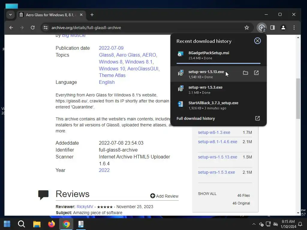Click the 8GadgetPackSetup.msi file icon
The height and width of the screenshot is (230, 307).
(x=180, y=54)
